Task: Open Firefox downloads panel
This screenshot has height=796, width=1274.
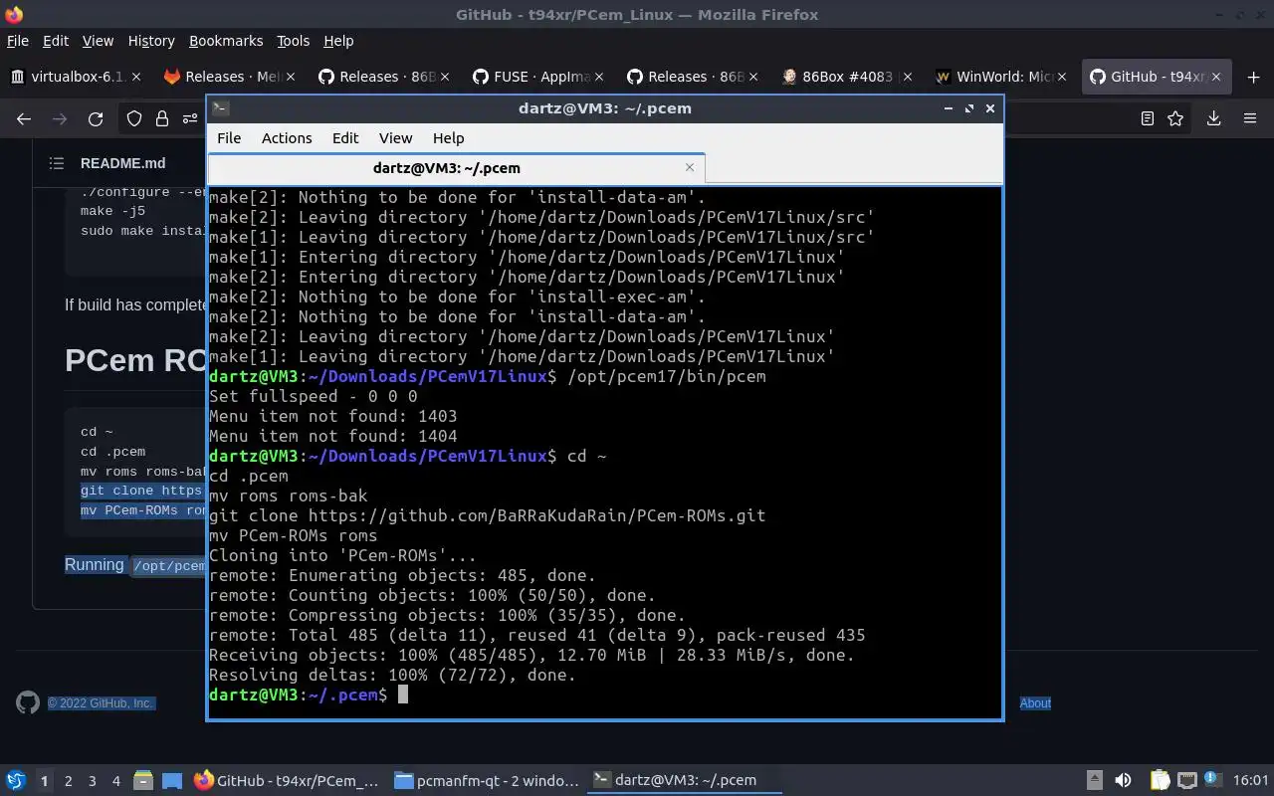Action: (1213, 118)
